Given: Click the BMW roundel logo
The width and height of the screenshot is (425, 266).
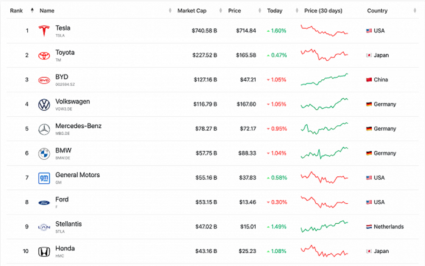Looking at the screenshot, I should pos(44,154).
